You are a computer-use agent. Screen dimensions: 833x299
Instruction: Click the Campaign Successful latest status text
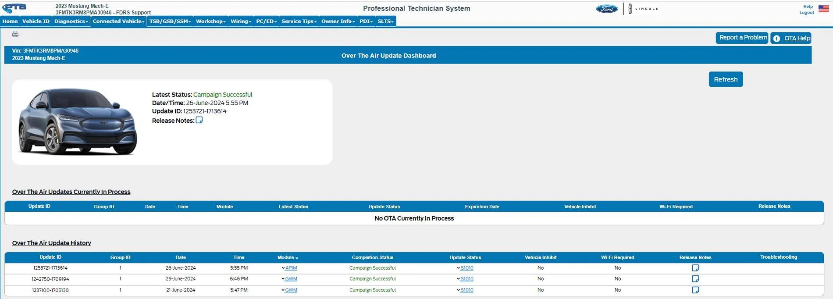pyautogui.click(x=223, y=95)
